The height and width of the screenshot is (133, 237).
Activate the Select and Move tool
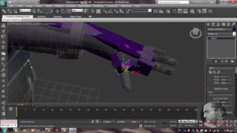tap(57, 11)
